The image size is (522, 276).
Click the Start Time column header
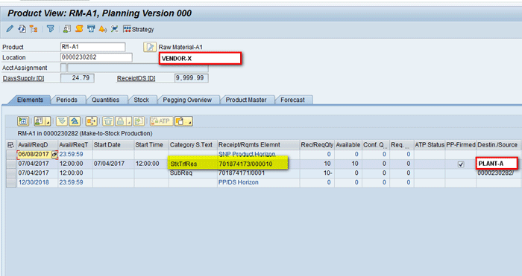click(x=151, y=145)
